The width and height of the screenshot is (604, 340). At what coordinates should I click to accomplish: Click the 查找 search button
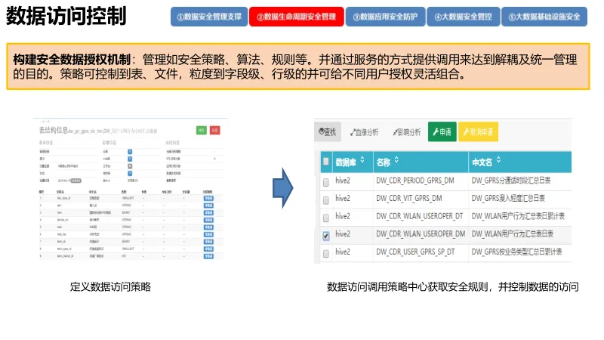click(328, 131)
